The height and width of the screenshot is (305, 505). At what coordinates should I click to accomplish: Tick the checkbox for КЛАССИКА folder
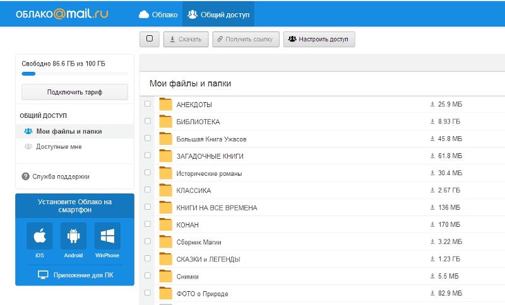click(148, 190)
